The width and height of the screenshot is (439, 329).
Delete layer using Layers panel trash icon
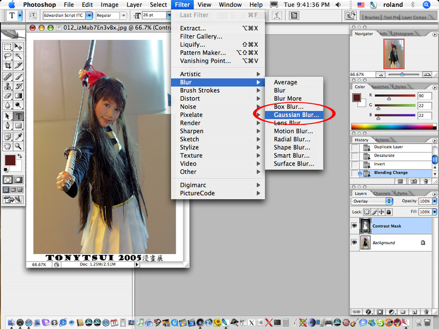pyautogui.click(x=426, y=311)
